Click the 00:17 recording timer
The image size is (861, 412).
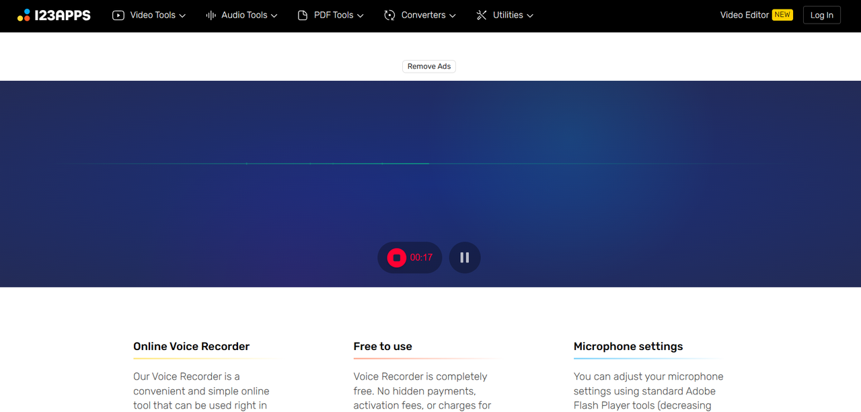coord(421,257)
